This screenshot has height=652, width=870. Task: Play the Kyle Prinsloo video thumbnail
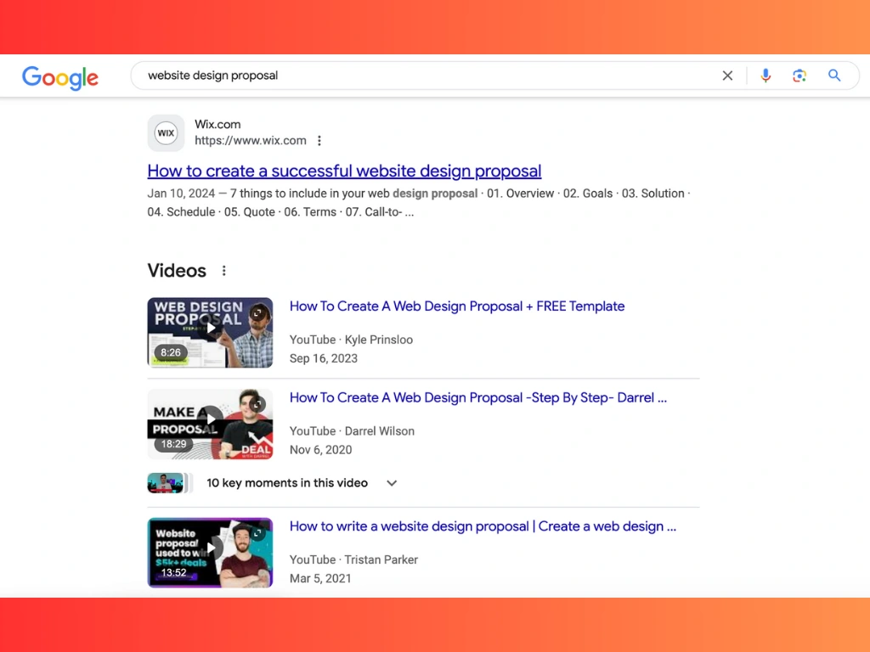210,332
